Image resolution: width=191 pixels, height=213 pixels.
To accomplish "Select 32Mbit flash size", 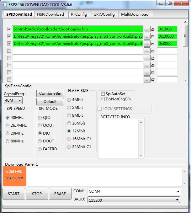I will (76, 131).
